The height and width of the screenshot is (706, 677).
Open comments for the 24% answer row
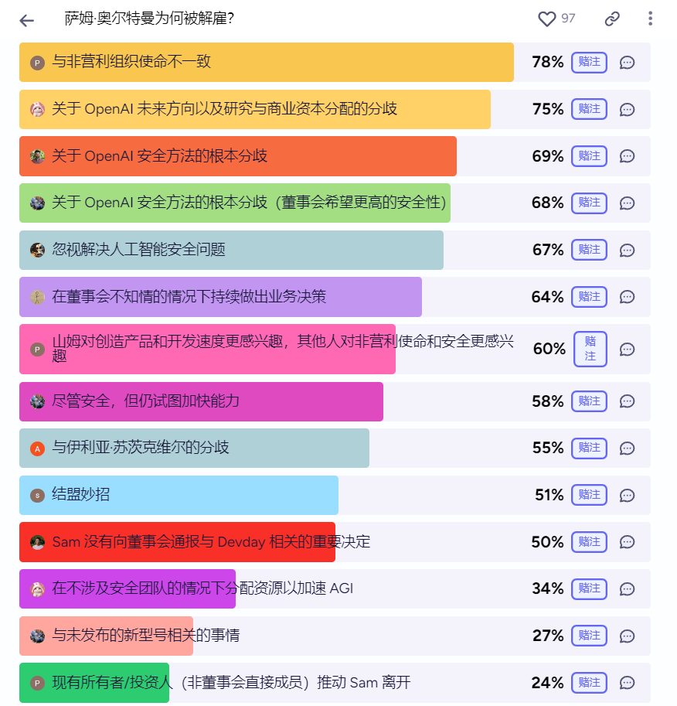click(x=627, y=683)
